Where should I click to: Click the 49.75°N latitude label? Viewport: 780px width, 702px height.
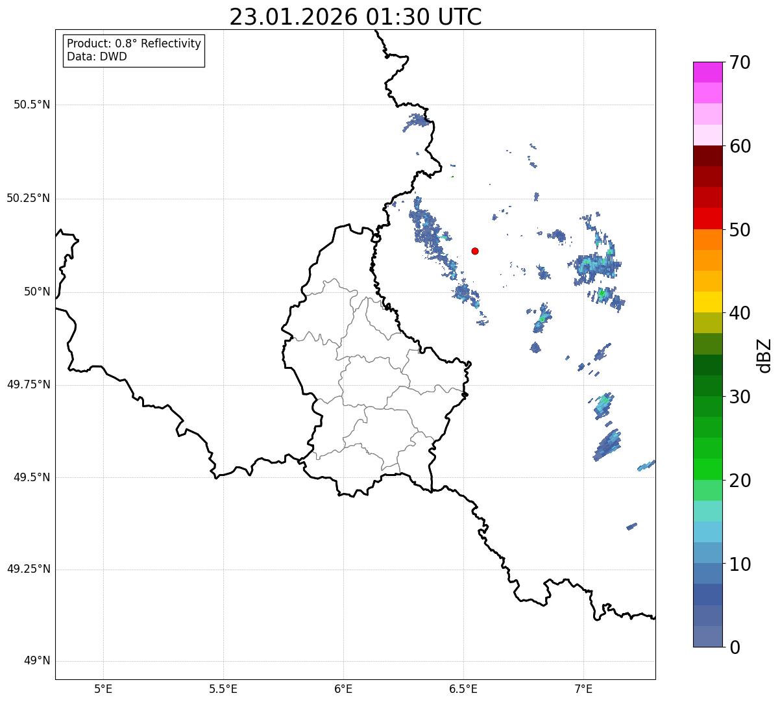point(28,384)
